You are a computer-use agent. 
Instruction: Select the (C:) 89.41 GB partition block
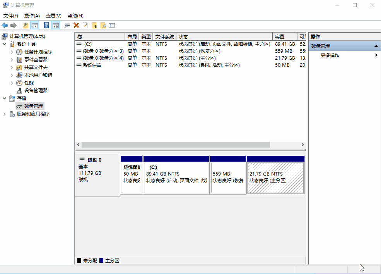[176, 178]
